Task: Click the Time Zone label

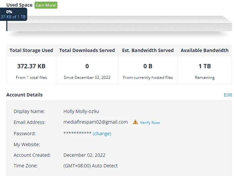Action: click(x=26, y=166)
